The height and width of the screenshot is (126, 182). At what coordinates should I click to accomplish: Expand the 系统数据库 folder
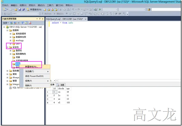10,34
